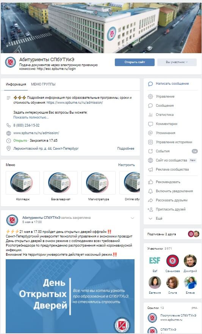
Task: Click the globe icon beside www.spbume.ru/ru/admission/
Action: [x=8, y=133]
